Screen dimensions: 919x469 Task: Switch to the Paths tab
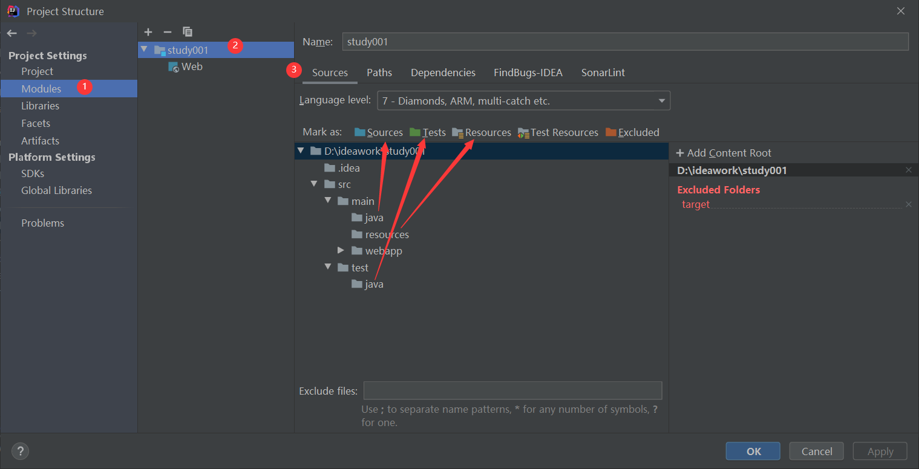tap(379, 73)
